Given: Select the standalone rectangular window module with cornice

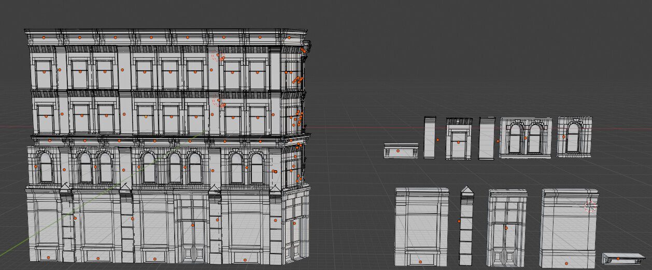Looking at the screenshot, I should pos(459,138).
